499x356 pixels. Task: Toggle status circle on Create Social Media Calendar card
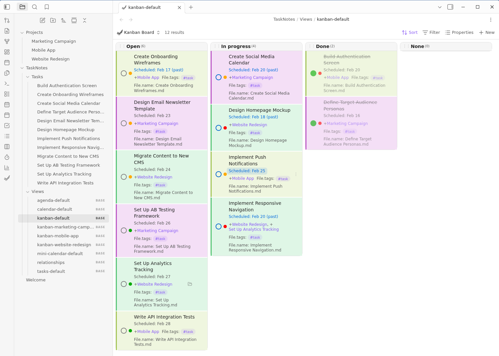[219, 77]
